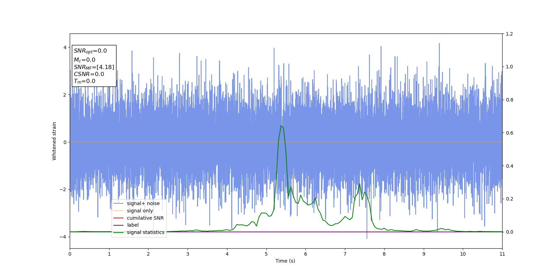Screen dimensions: 558x279
Task: Click the left y-axis tick label 4
Action: 65,47
